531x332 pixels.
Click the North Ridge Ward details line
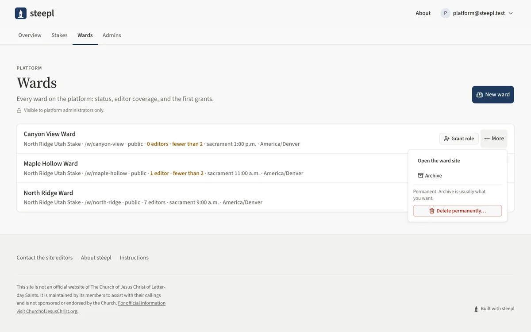143,202
